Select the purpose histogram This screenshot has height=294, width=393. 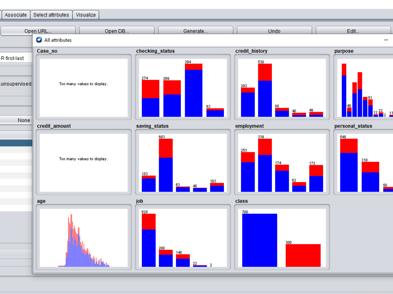tap(363, 87)
